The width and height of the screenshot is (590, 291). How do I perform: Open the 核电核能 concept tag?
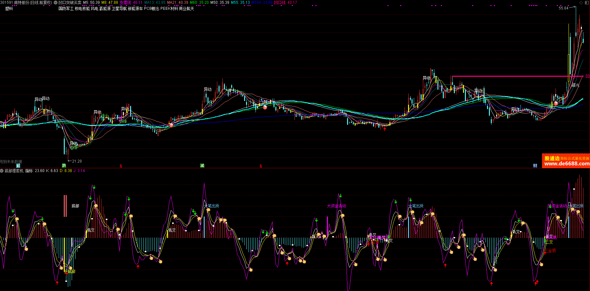(82, 9)
